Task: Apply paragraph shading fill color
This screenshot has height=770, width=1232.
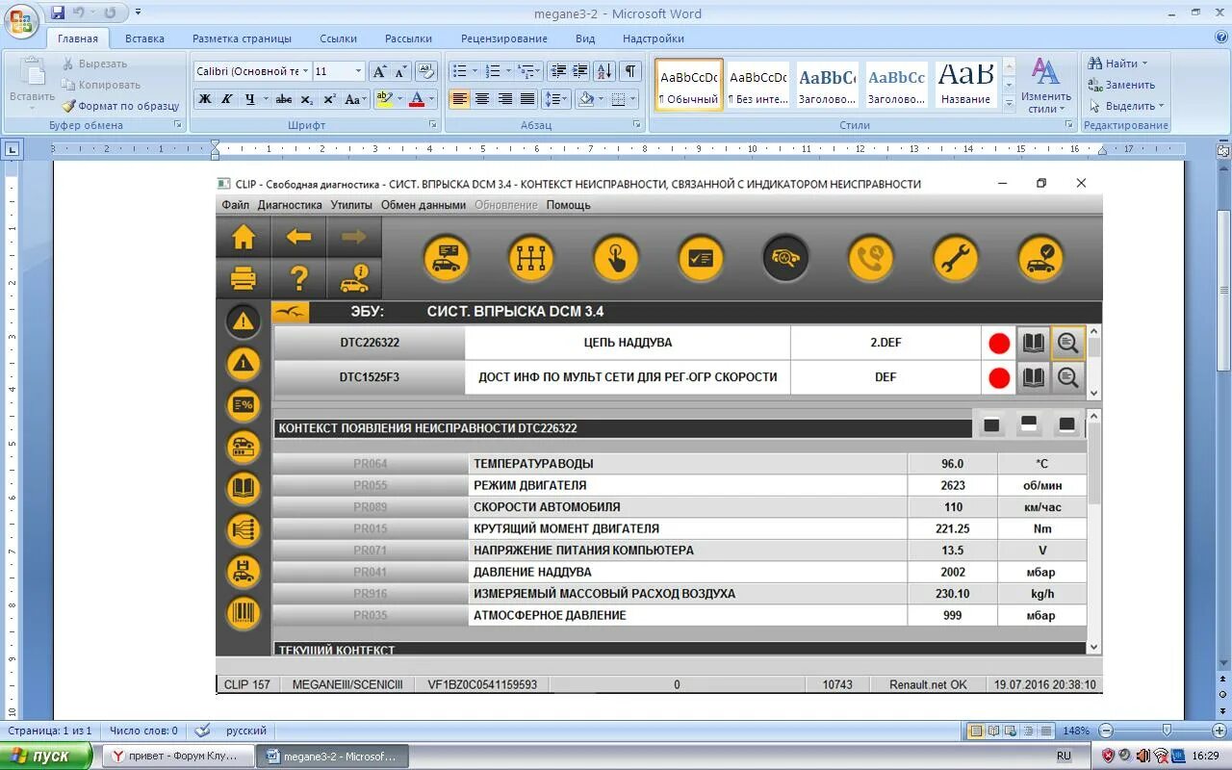Action: click(x=585, y=99)
